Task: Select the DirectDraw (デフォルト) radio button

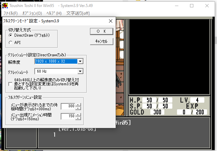Action: tap(10, 35)
